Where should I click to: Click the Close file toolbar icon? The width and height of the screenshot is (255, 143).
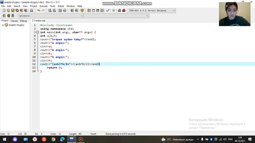tap(21, 11)
